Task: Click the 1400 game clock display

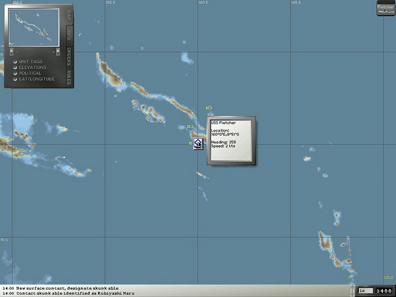Action: (384, 290)
